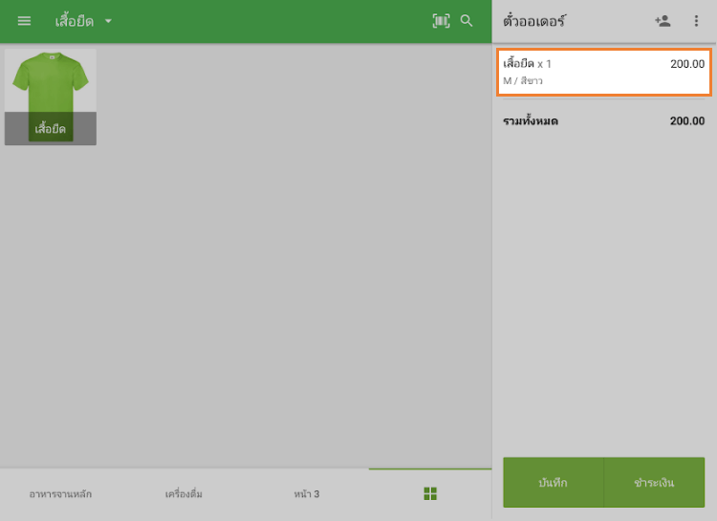Click the รวมทั้งหมด total label

[x=531, y=121]
